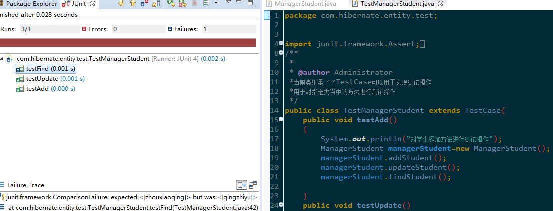The image size is (553, 211).
Task: Click the Failure Trace label
Action: pos(26,185)
